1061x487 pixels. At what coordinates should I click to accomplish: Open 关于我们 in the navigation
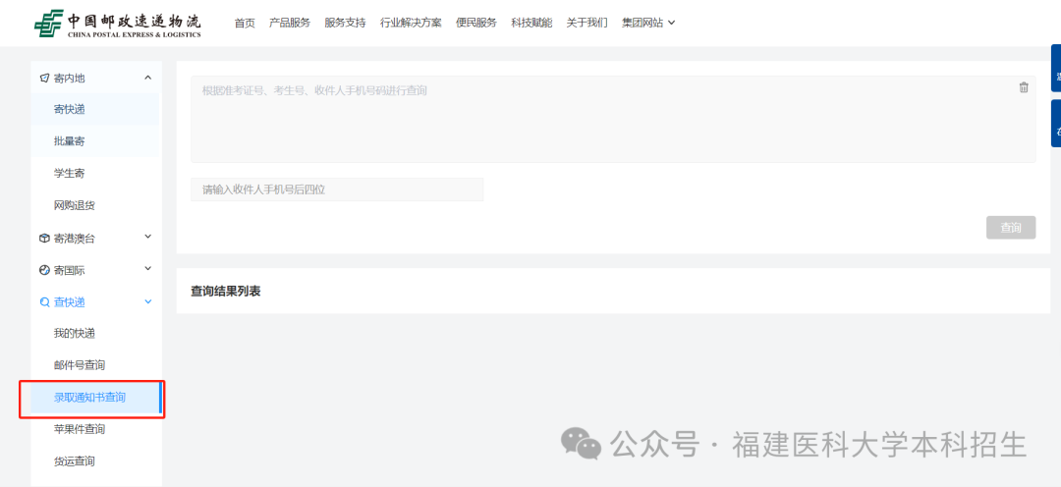[x=586, y=23]
